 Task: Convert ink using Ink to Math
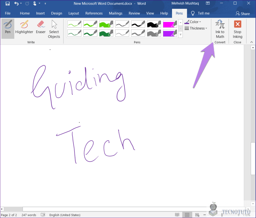[220, 29]
